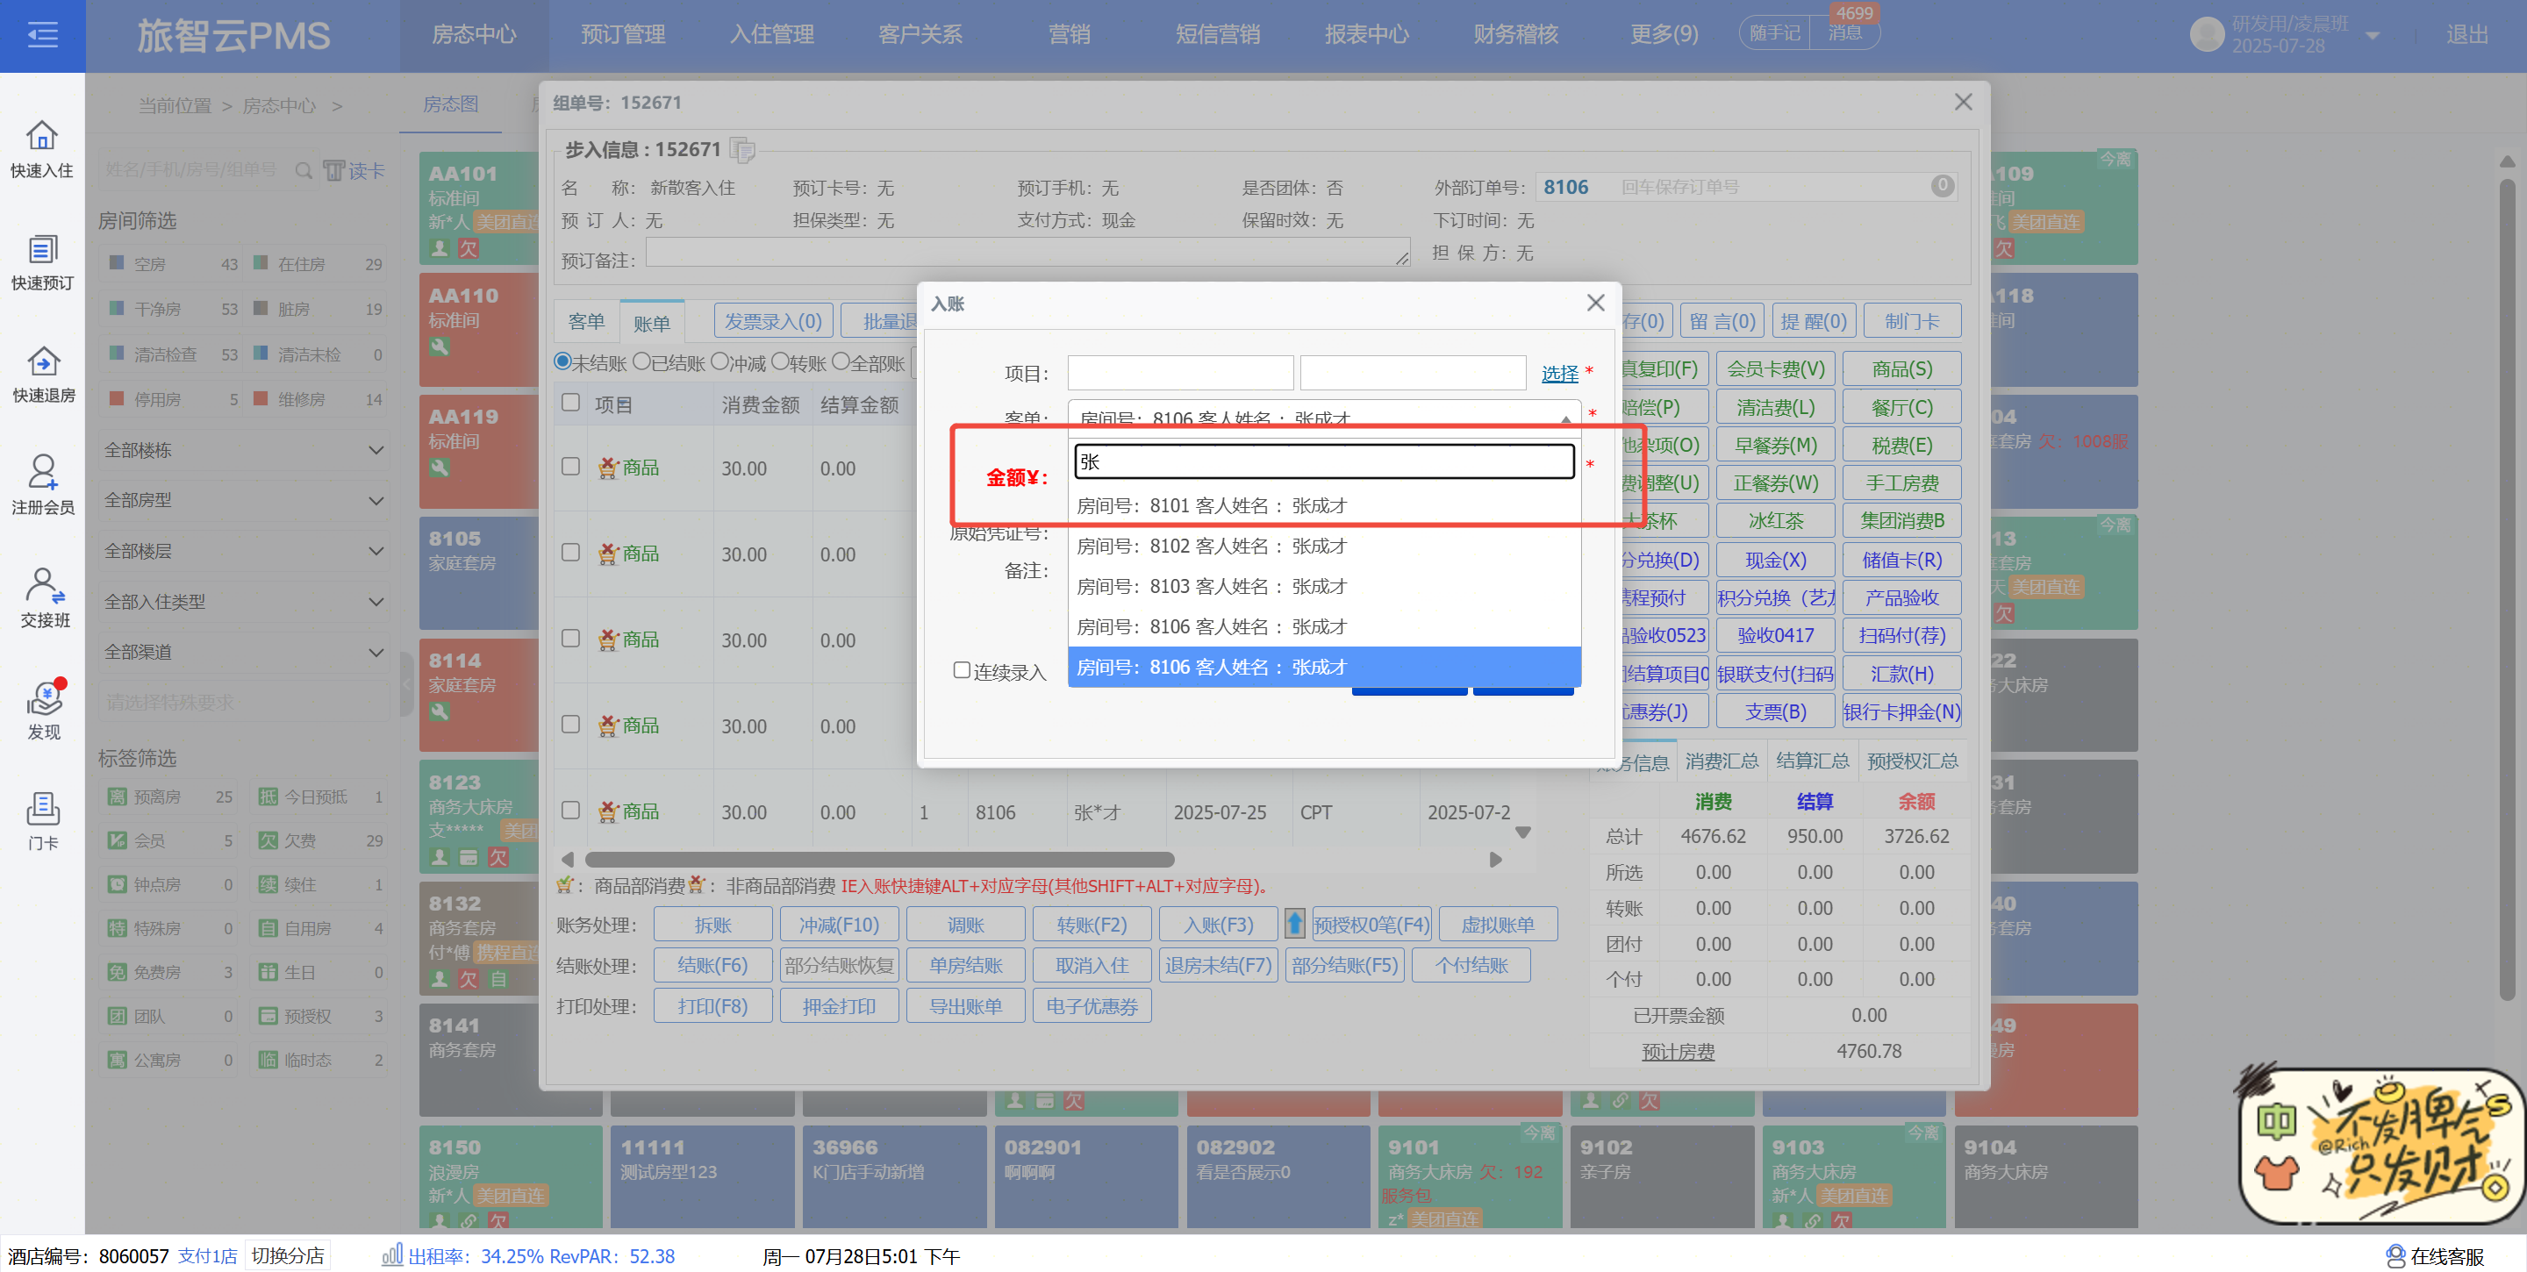Viewport: 2527px width, 1272px height.
Task: Select the 未结账 radio button
Action: (x=563, y=362)
